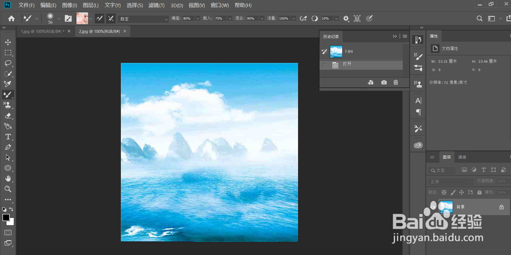Set history brush source for 2.jpg snapshot
Viewport: 511px width, 255px height.
324,51
